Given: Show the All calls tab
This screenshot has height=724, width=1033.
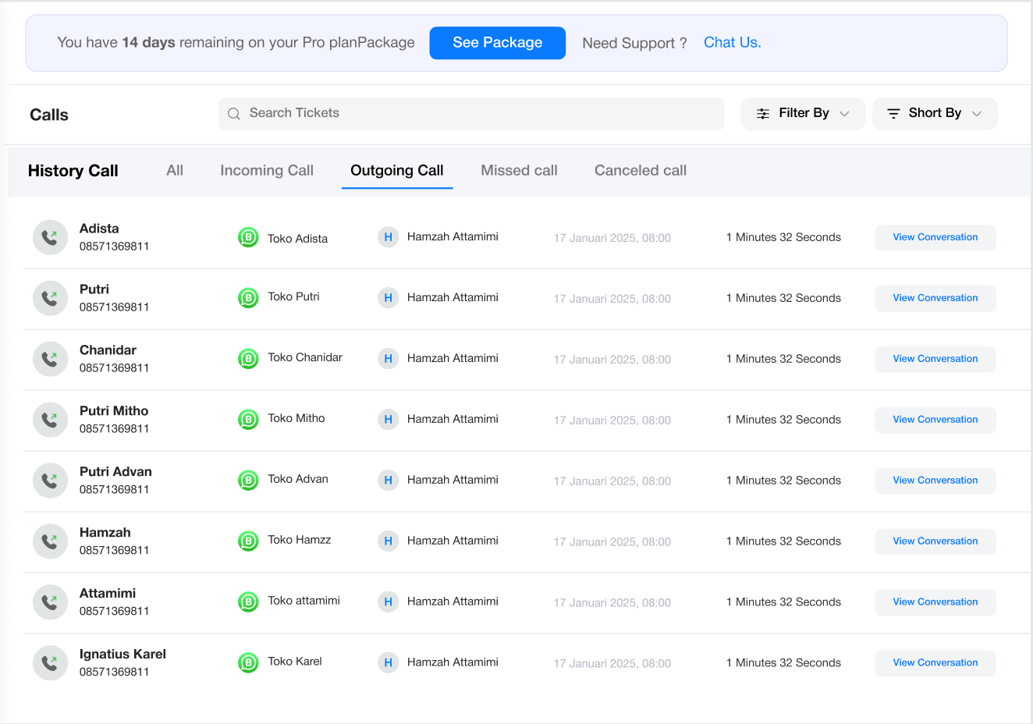Looking at the screenshot, I should (x=175, y=171).
